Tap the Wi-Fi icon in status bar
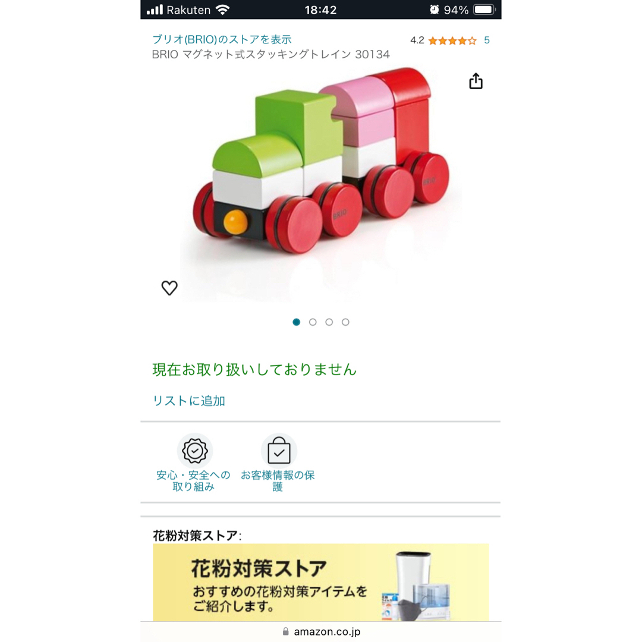 point(223,10)
